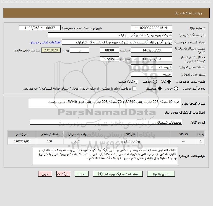Click واحد شمارش column header
This screenshot has height=206, width=213.
(x=77, y=134)
